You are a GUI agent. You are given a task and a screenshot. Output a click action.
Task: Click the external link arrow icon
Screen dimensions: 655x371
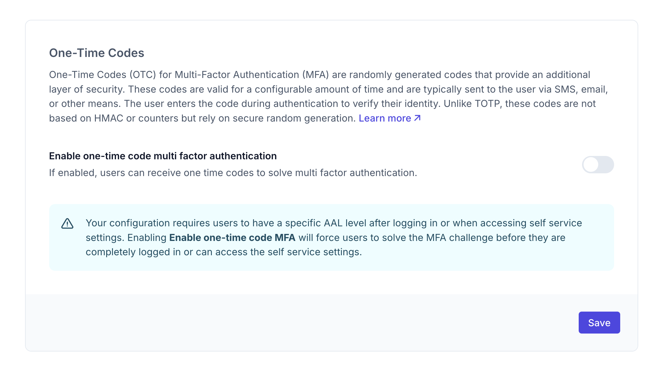(418, 118)
